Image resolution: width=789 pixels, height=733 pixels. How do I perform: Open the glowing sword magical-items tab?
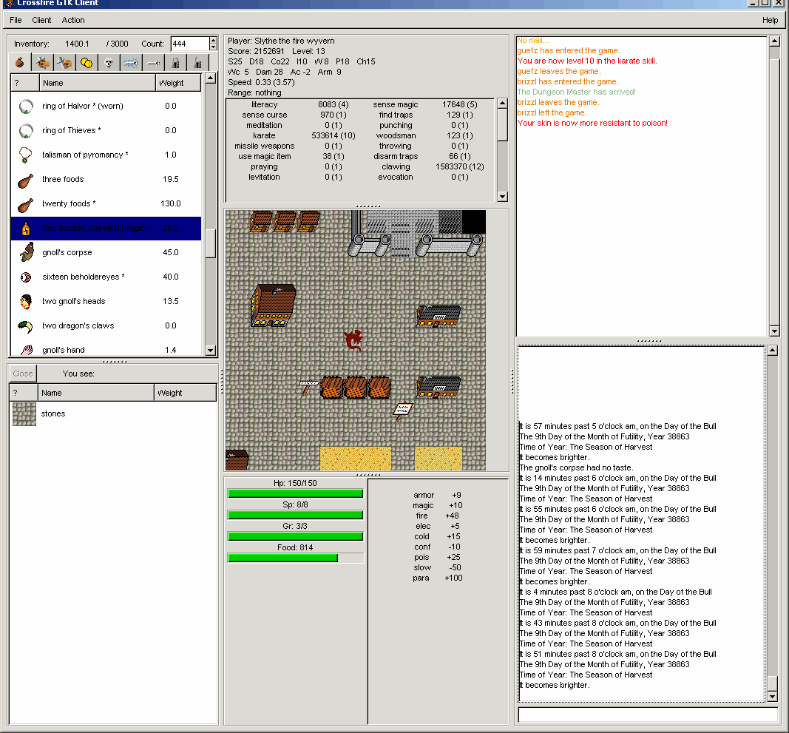pyautogui.click(x=131, y=62)
